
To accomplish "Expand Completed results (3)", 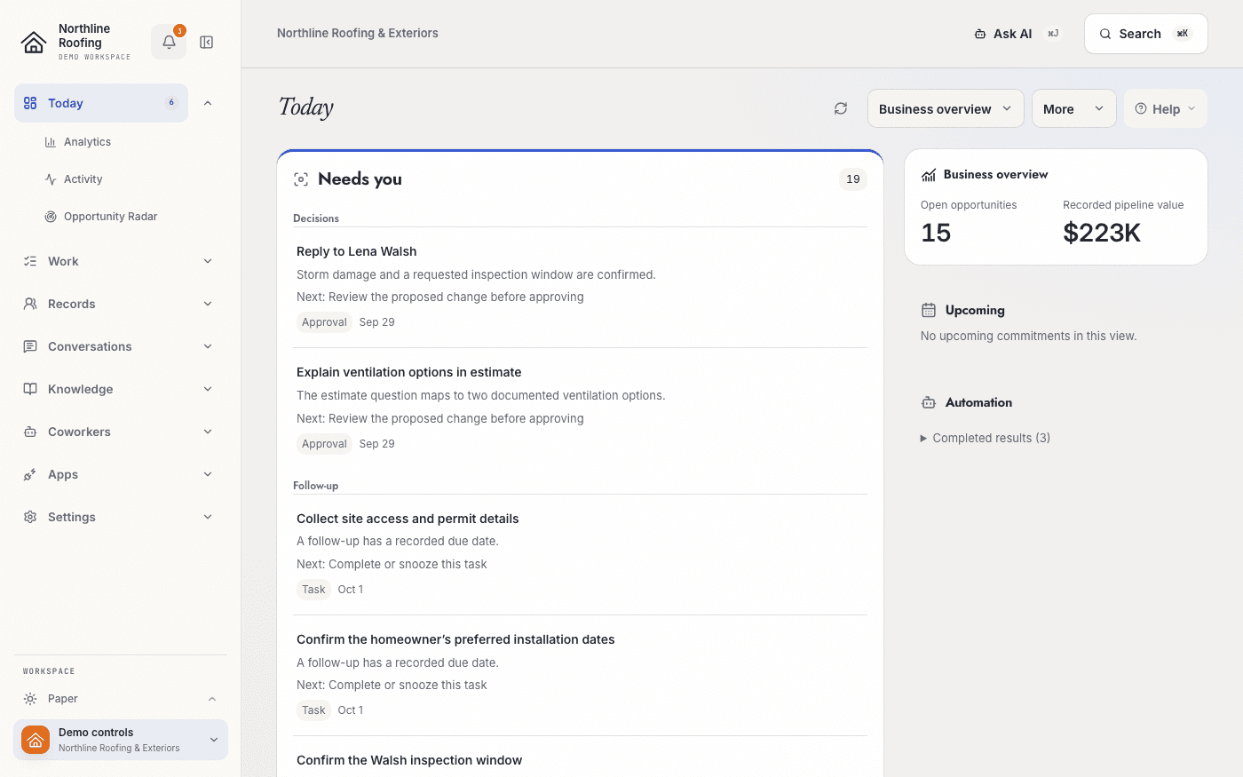I will tap(986, 438).
